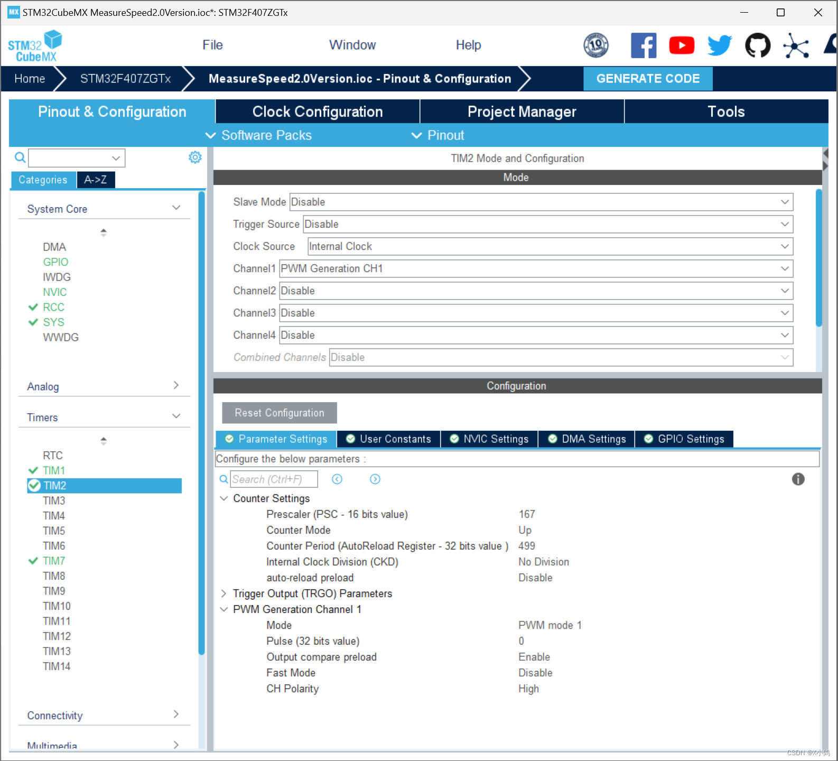Click the Counter Period value 499

click(x=527, y=546)
